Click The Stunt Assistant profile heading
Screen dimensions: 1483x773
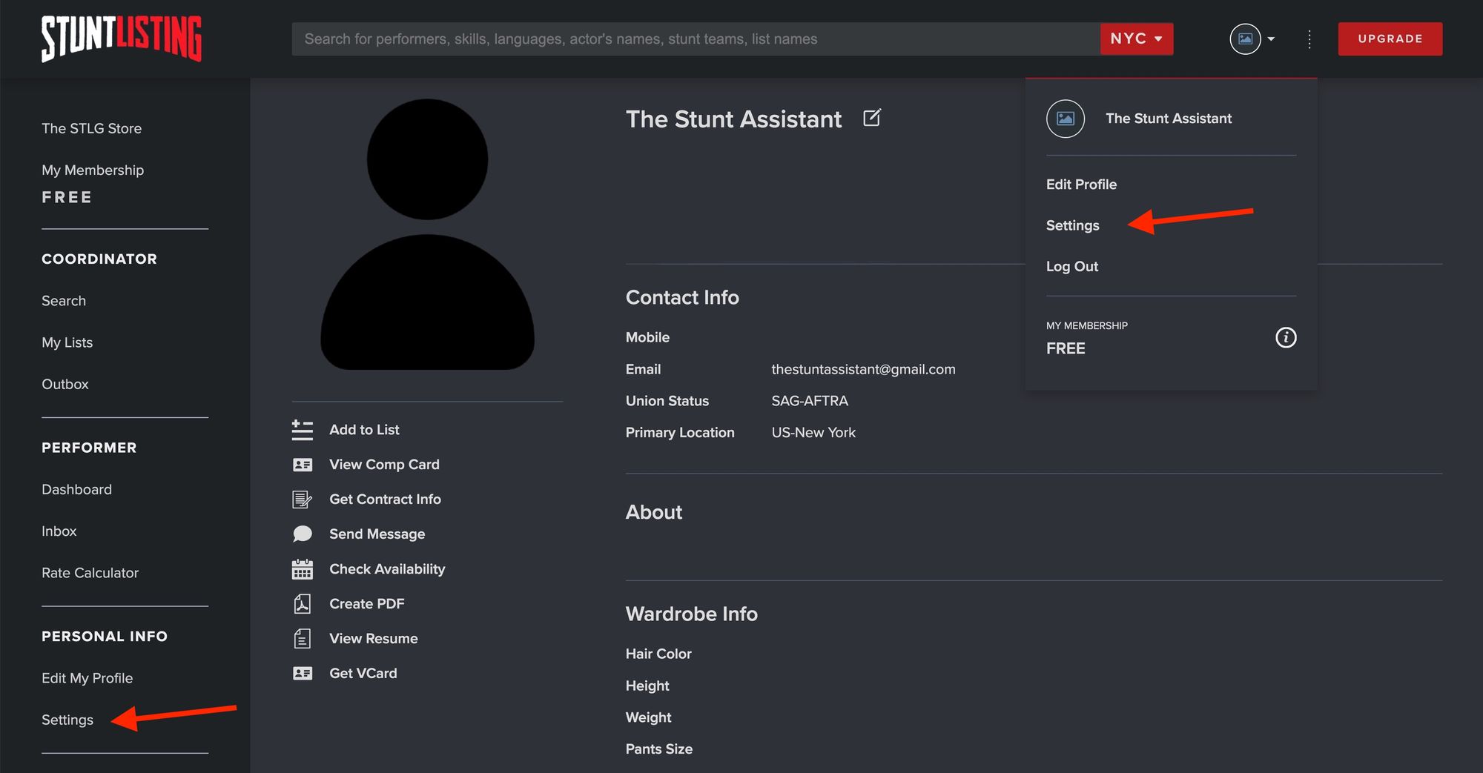point(734,119)
